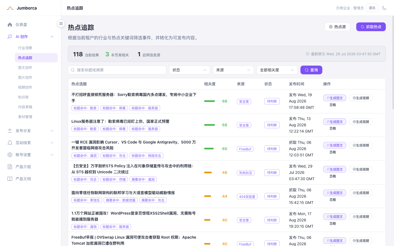Open the 全部相关度 dropdown
This screenshot has height=246, width=394.
pos(277,70)
